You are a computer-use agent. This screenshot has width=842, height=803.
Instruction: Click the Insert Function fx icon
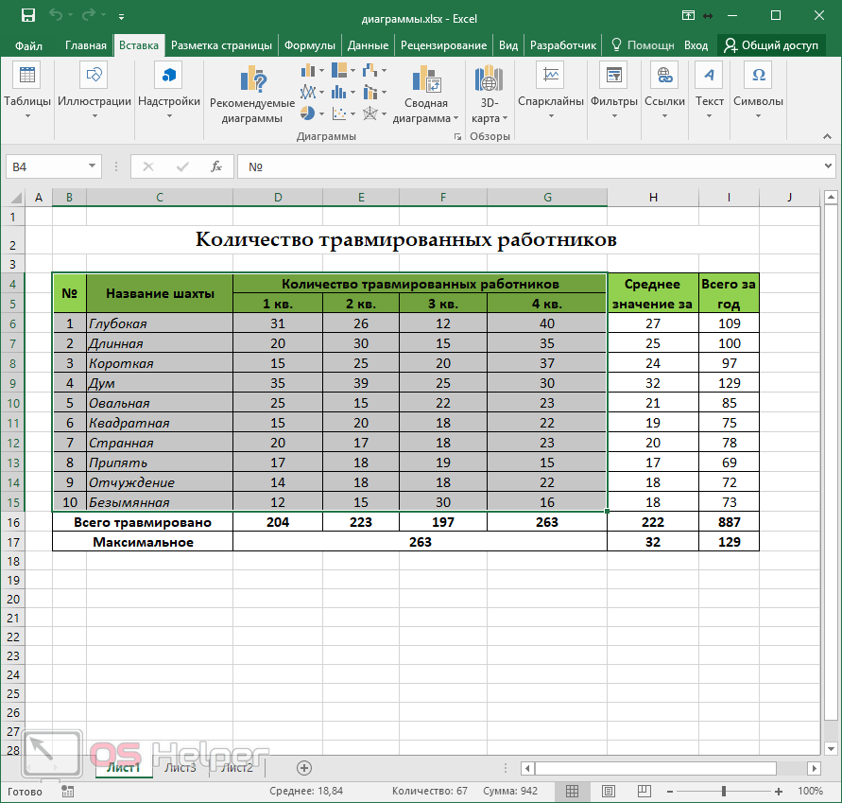[x=215, y=166]
